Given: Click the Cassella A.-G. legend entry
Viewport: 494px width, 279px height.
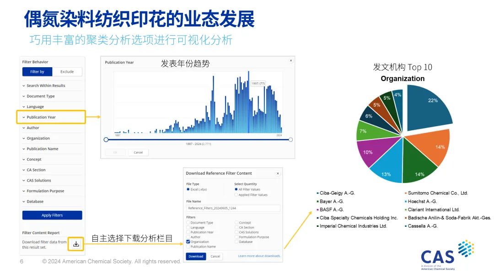Looking at the screenshot, I should point(421,226).
